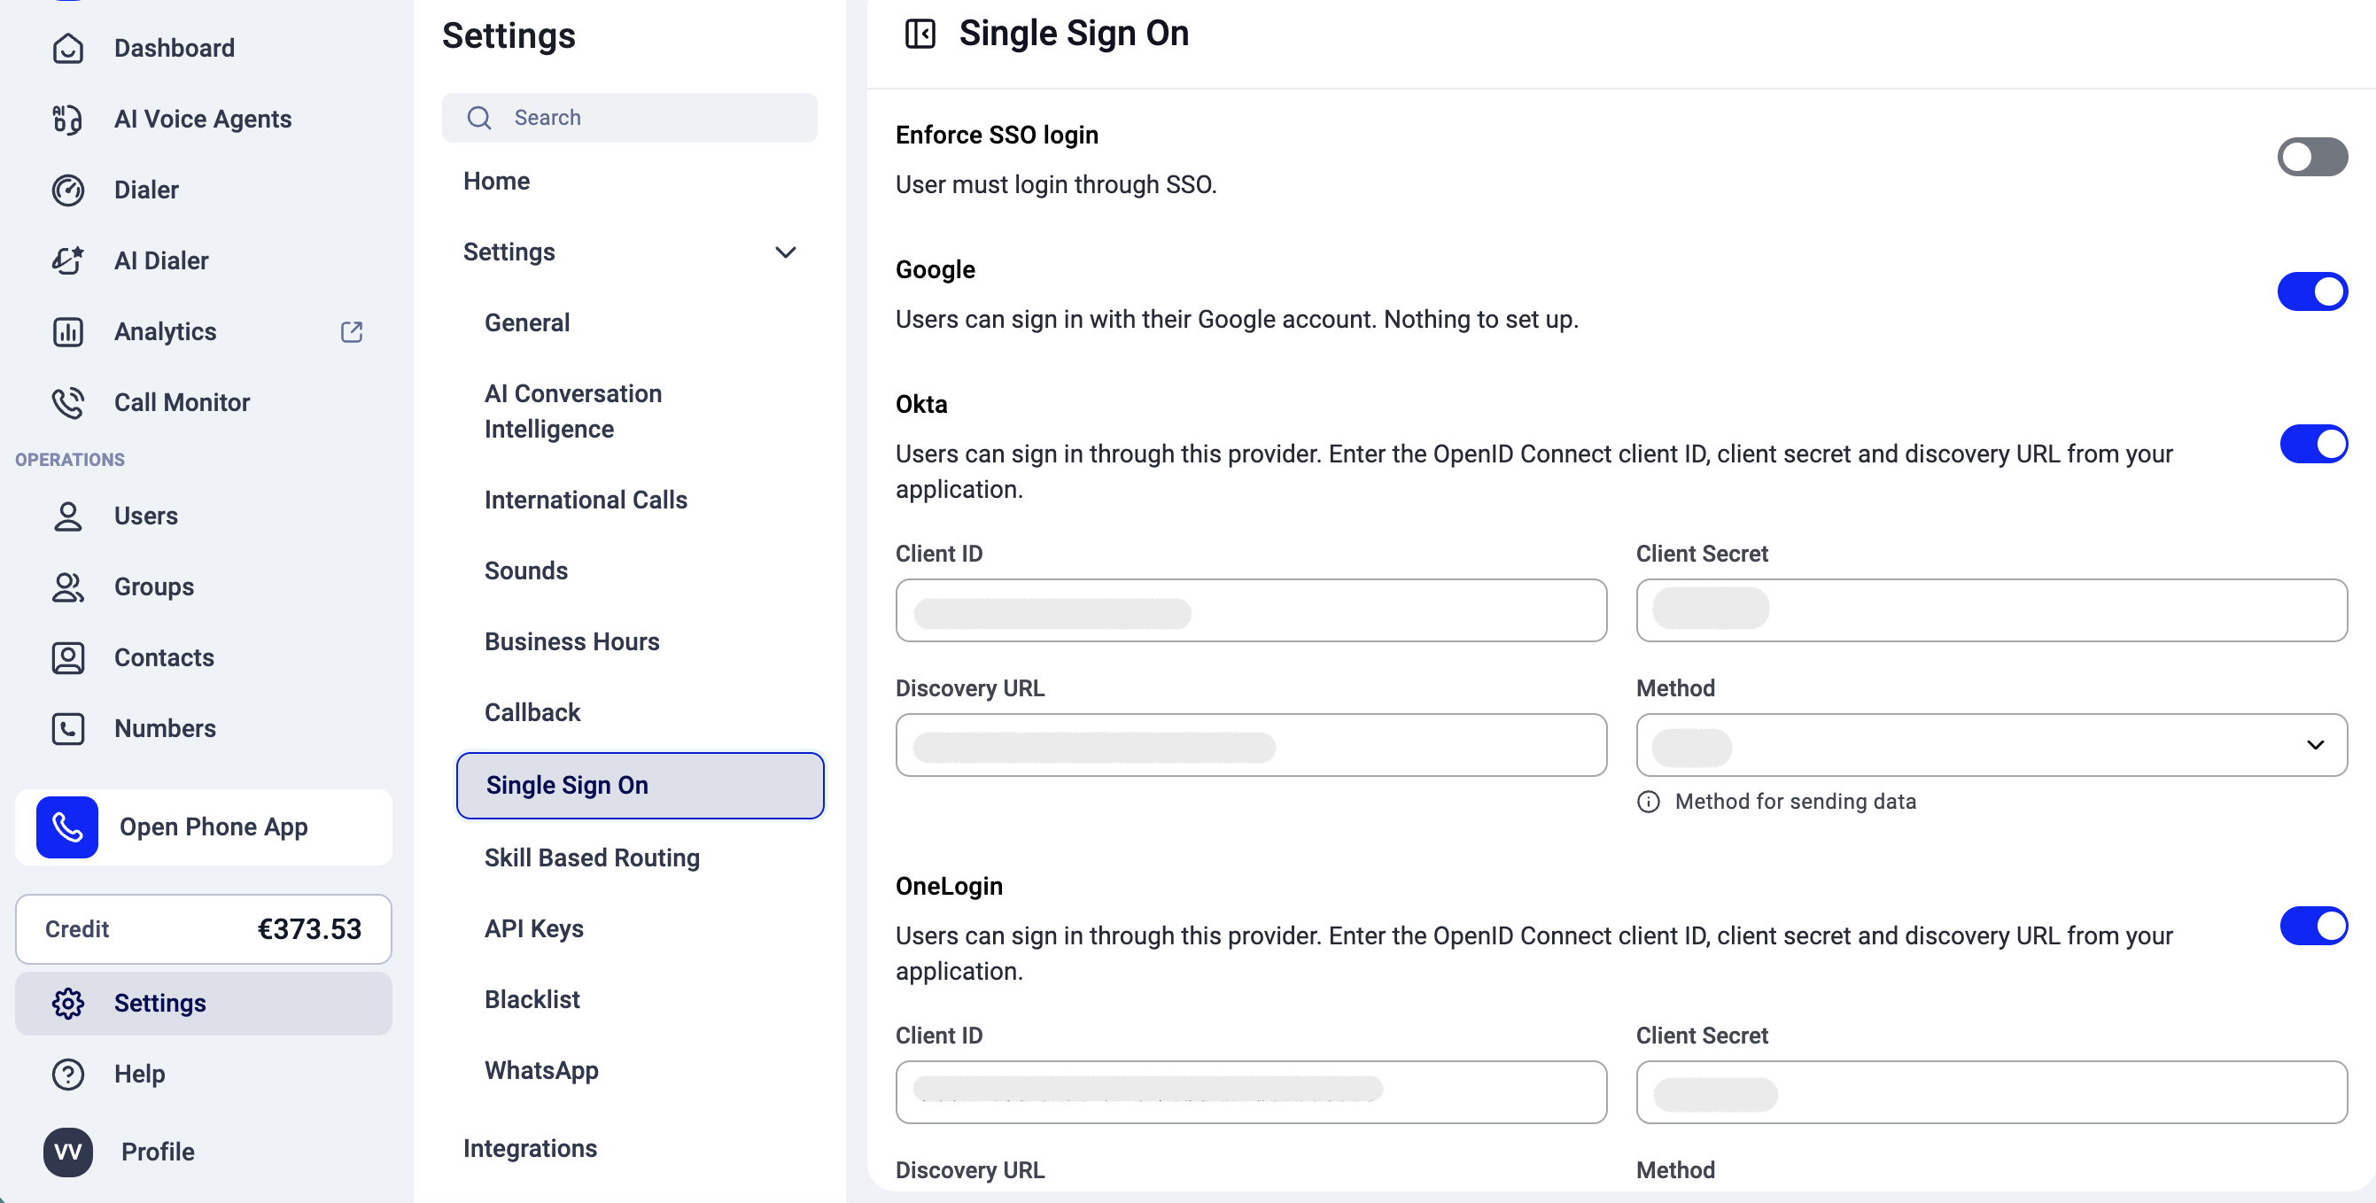Click the Settings gear icon in sidebar
The height and width of the screenshot is (1203, 2376).
(67, 1004)
